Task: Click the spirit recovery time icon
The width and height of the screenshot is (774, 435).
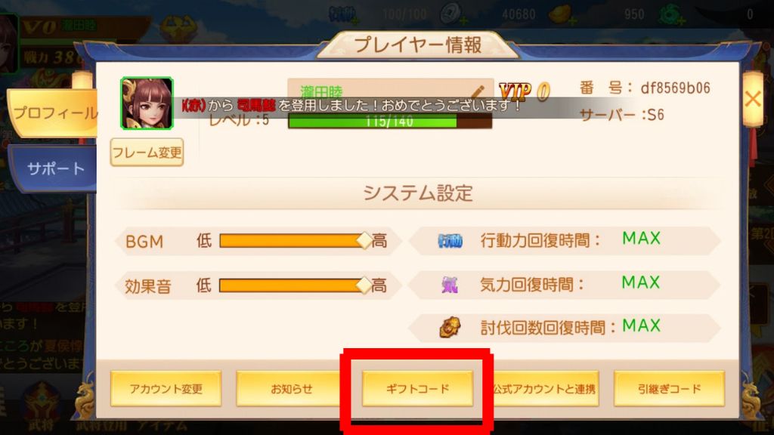Action: (450, 285)
